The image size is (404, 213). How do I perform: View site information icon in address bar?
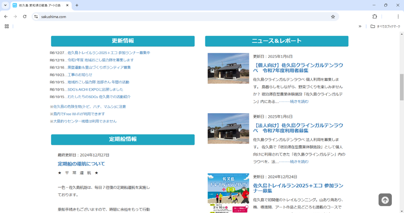pyautogui.click(x=36, y=17)
